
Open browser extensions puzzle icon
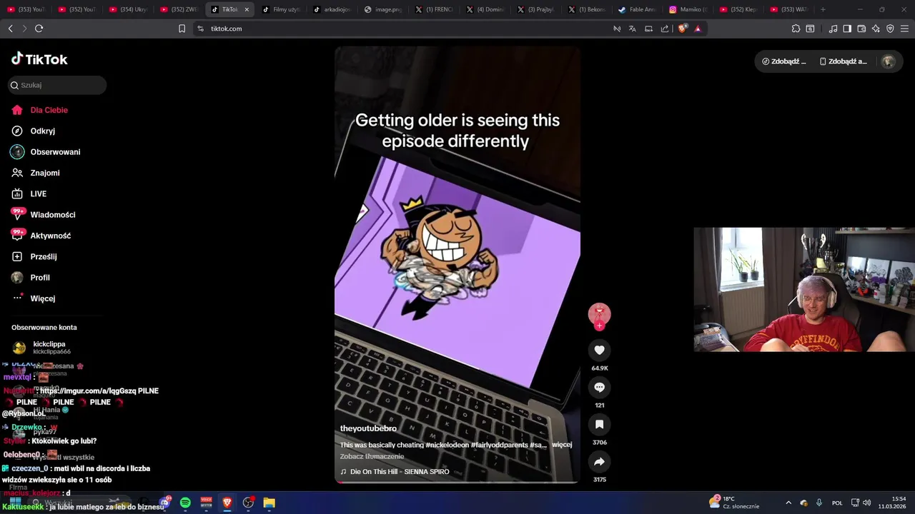pyautogui.click(x=796, y=29)
